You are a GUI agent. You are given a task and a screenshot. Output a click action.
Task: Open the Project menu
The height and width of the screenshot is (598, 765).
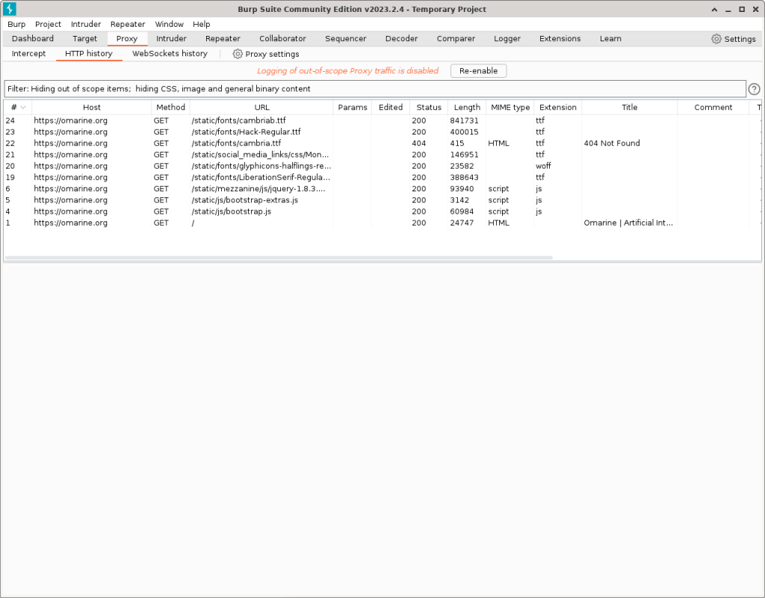click(48, 24)
